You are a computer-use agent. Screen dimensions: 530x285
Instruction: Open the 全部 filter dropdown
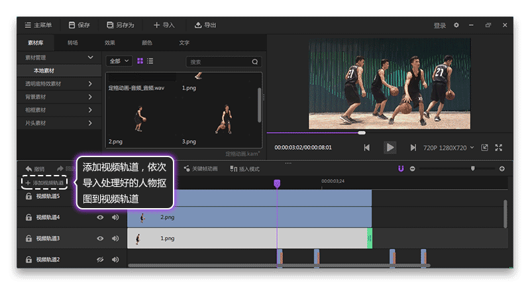click(x=119, y=61)
